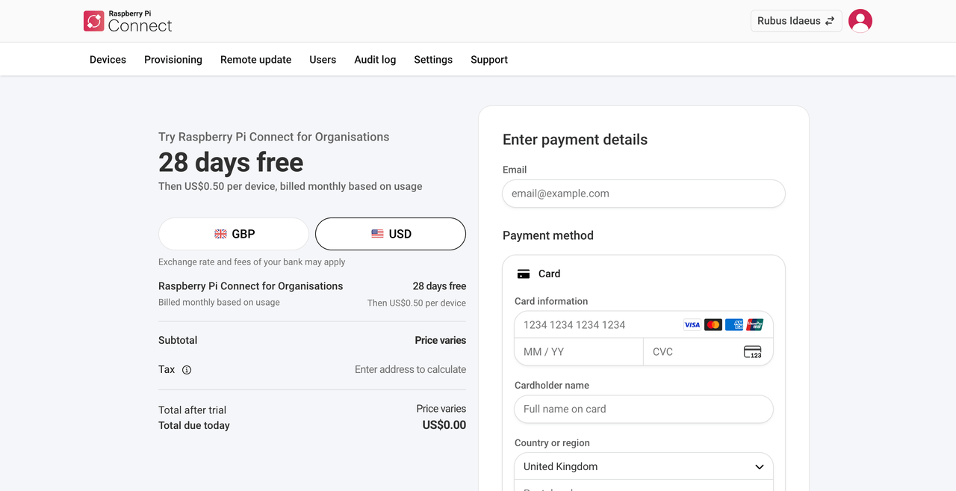Click the CVC field

(708, 352)
